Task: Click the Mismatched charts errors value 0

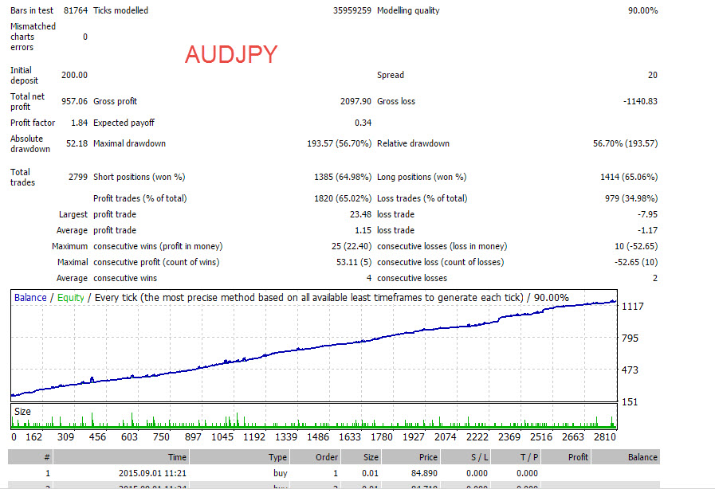Action: [x=84, y=37]
